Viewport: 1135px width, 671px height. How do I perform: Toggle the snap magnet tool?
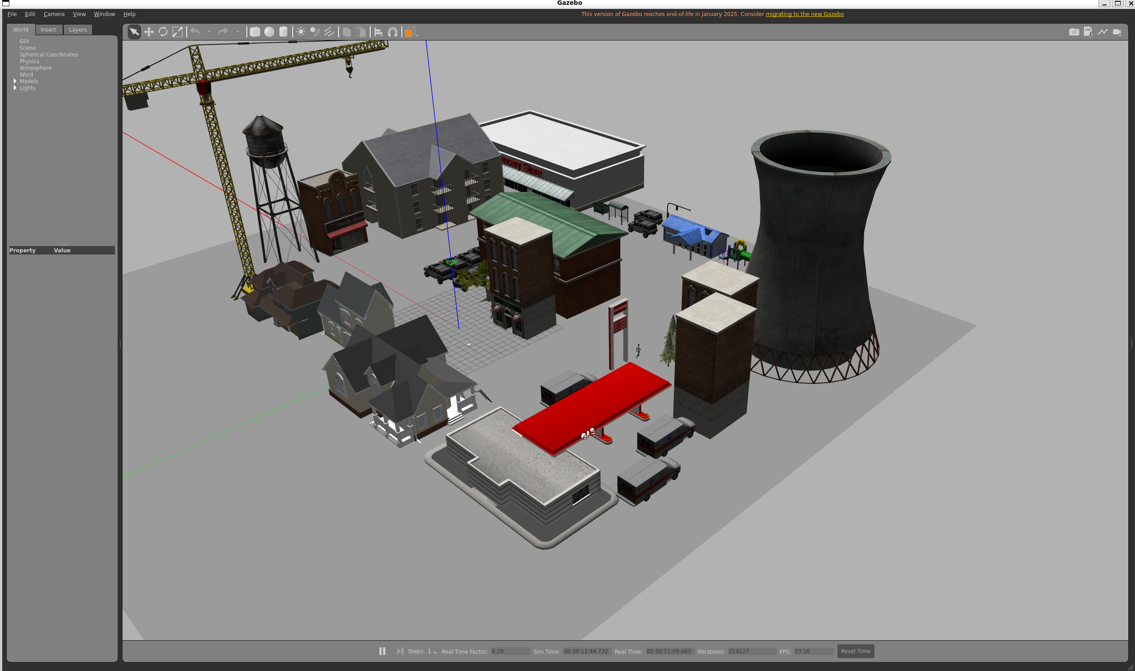(x=392, y=32)
